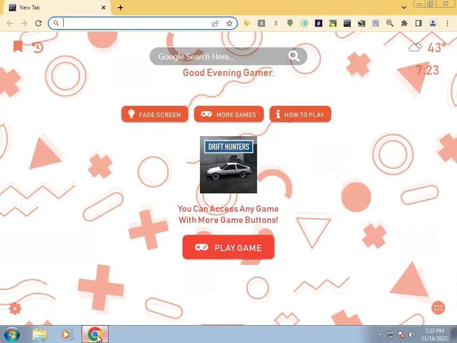Click the gray motorcycle extension icon
The width and height of the screenshot is (457, 343).
click(x=361, y=23)
